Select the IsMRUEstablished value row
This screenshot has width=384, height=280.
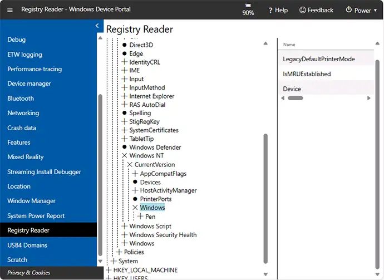326,74
